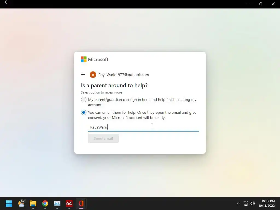Select the email them for help option

tap(84, 112)
